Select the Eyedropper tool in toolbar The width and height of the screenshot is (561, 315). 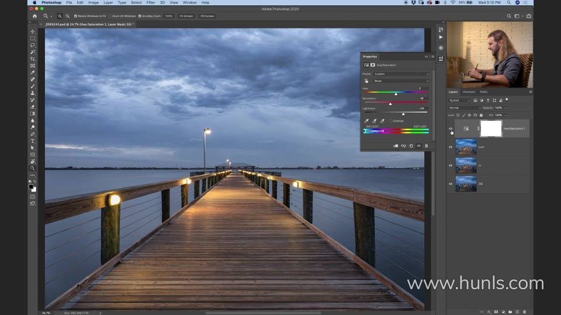pyautogui.click(x=33, y=72)
